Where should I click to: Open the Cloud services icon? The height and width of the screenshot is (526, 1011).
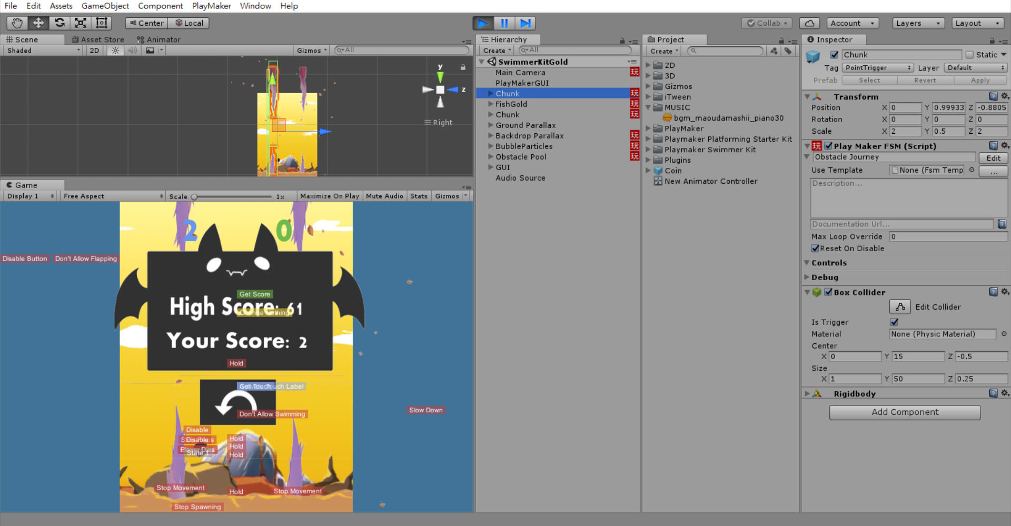coord(809,23)
